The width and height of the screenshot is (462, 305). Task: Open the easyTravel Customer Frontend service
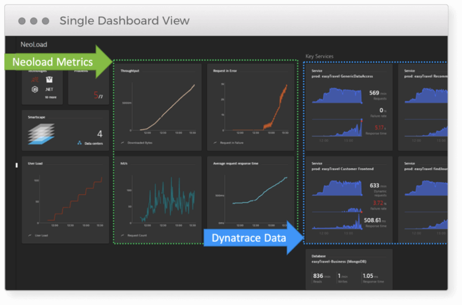[348, 199]
